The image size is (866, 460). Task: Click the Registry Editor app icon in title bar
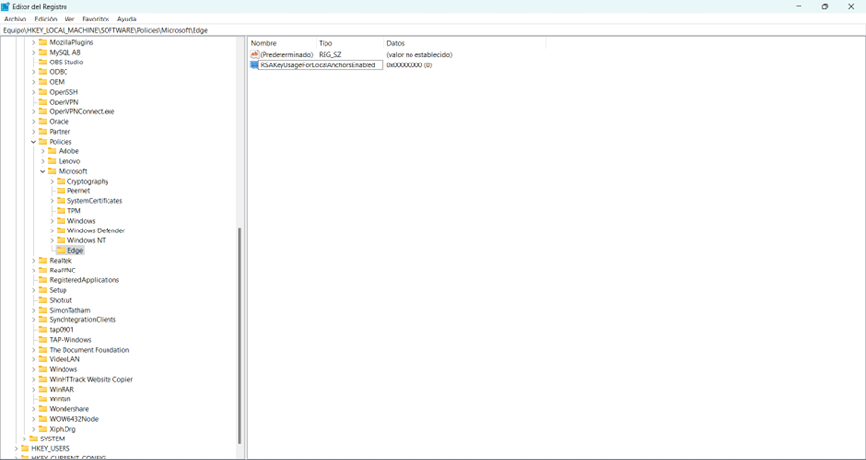pyautogui.click(x=5, y=6)
